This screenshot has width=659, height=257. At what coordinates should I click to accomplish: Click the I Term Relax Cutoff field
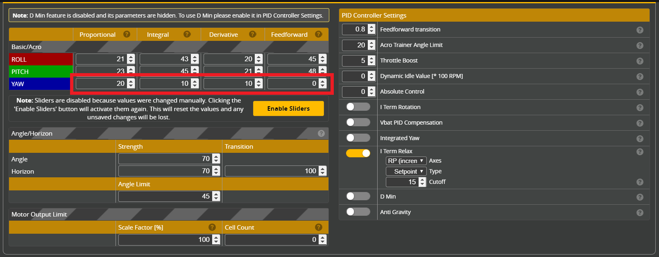click(402, 182)
